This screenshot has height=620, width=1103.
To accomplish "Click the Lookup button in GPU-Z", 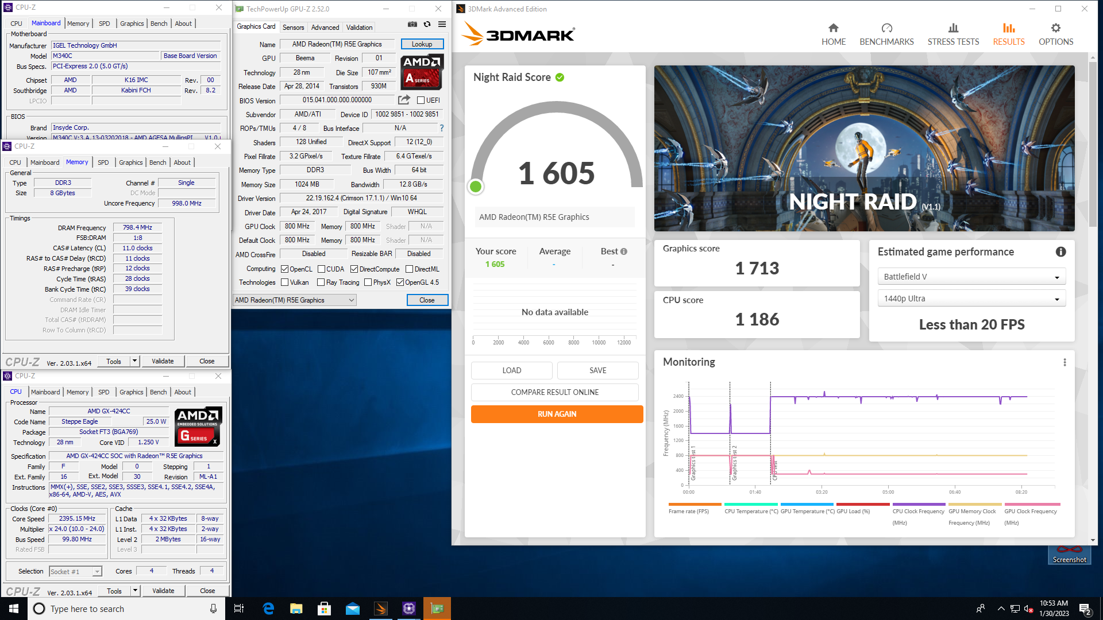I will [422, 44].
